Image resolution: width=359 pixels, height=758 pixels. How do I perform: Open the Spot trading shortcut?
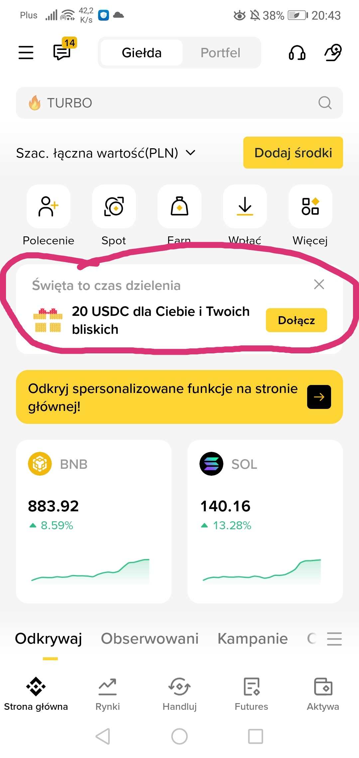tap(114, 207)
